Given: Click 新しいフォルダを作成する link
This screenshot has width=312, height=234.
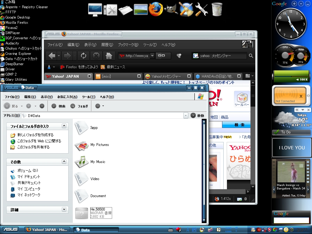Looking at the screenshot, I should pos(35,135).
